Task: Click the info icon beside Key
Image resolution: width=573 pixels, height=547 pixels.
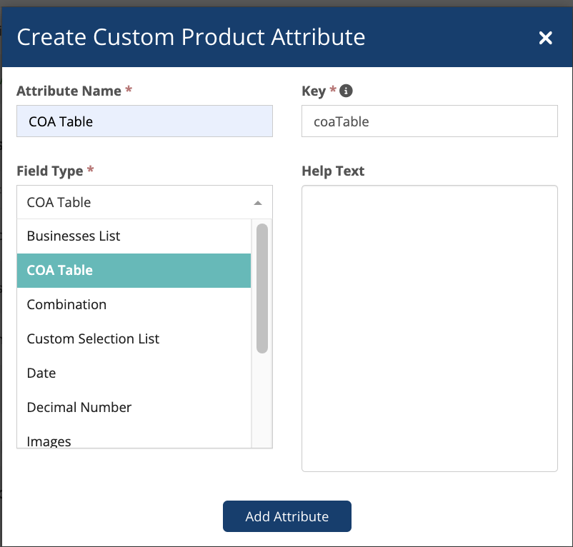Action: click(x=347, y=91)
